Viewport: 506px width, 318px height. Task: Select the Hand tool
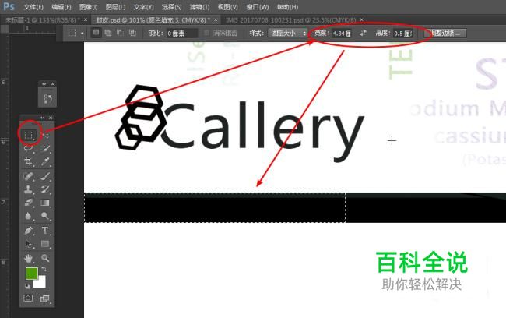[28, 258]
